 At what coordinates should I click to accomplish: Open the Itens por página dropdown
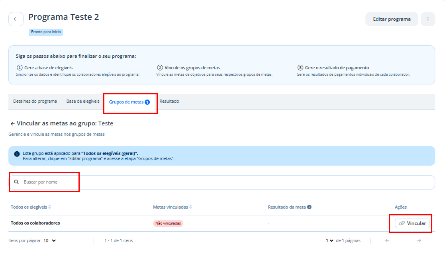(x=50, y=240)
